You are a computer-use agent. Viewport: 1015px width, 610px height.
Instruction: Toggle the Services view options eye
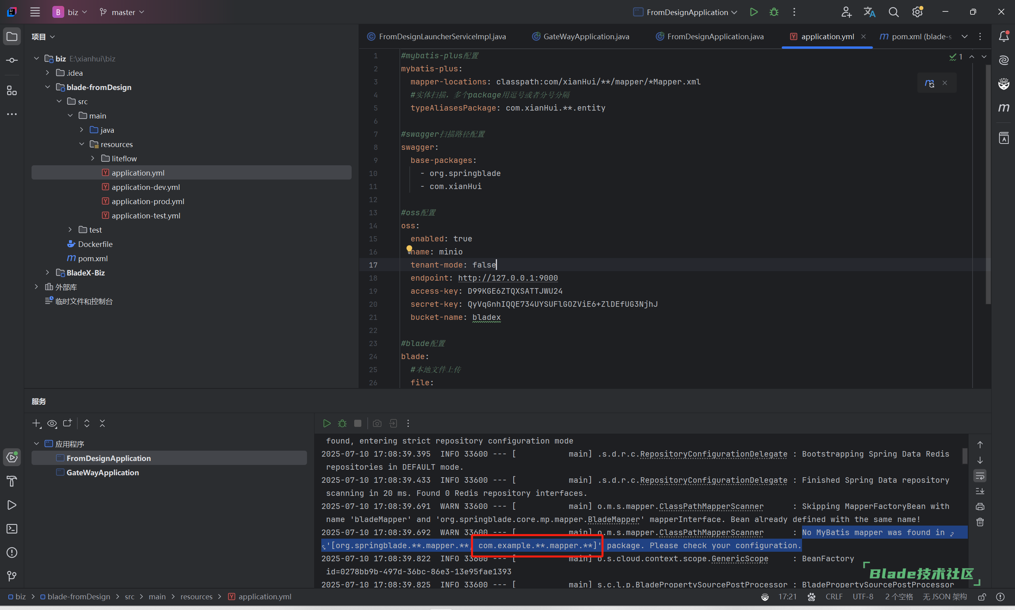pos(52,423)
